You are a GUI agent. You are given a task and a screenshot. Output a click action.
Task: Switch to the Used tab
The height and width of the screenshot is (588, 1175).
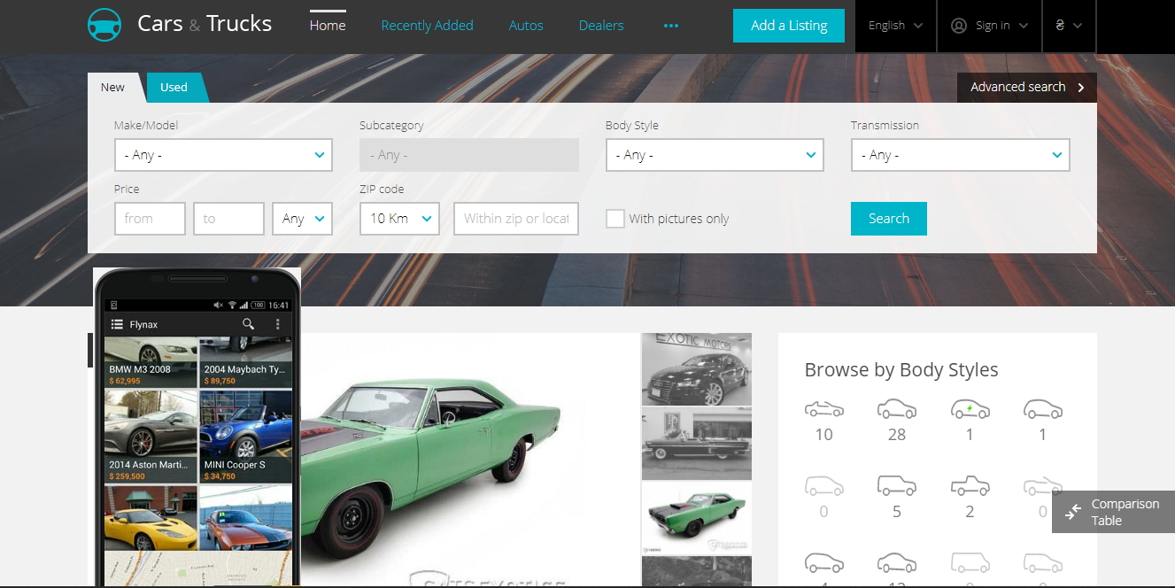174,88
